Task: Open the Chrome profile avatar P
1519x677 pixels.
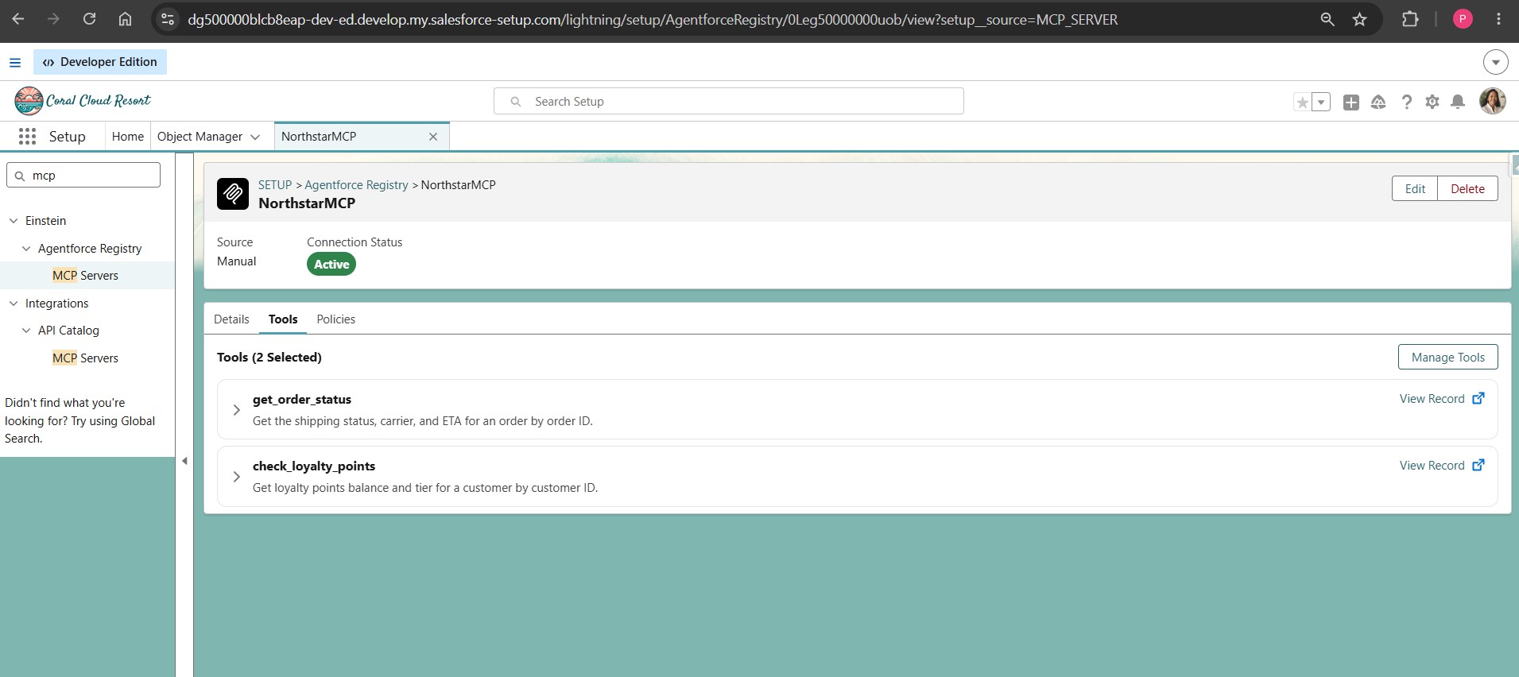Action: [1463, 19]
